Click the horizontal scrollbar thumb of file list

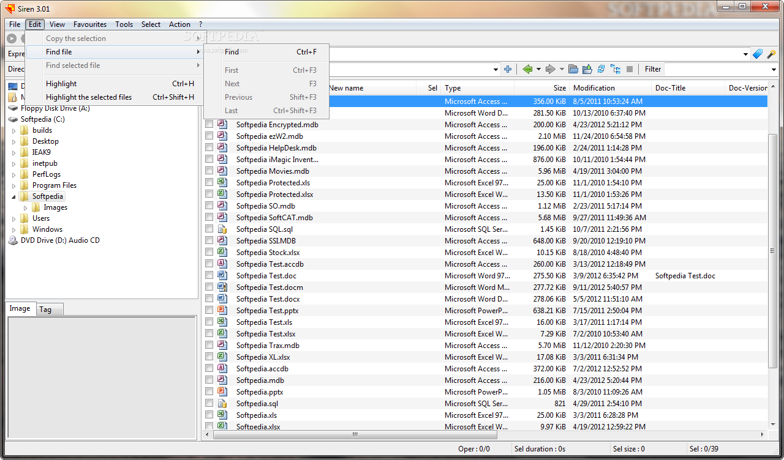pos(355,434)
